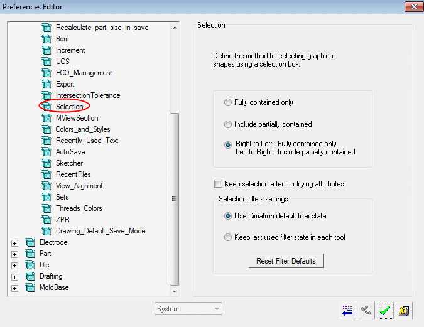Select Fully contained only option
This screenshot has height=327, width=424.
[x=228, y=102]
